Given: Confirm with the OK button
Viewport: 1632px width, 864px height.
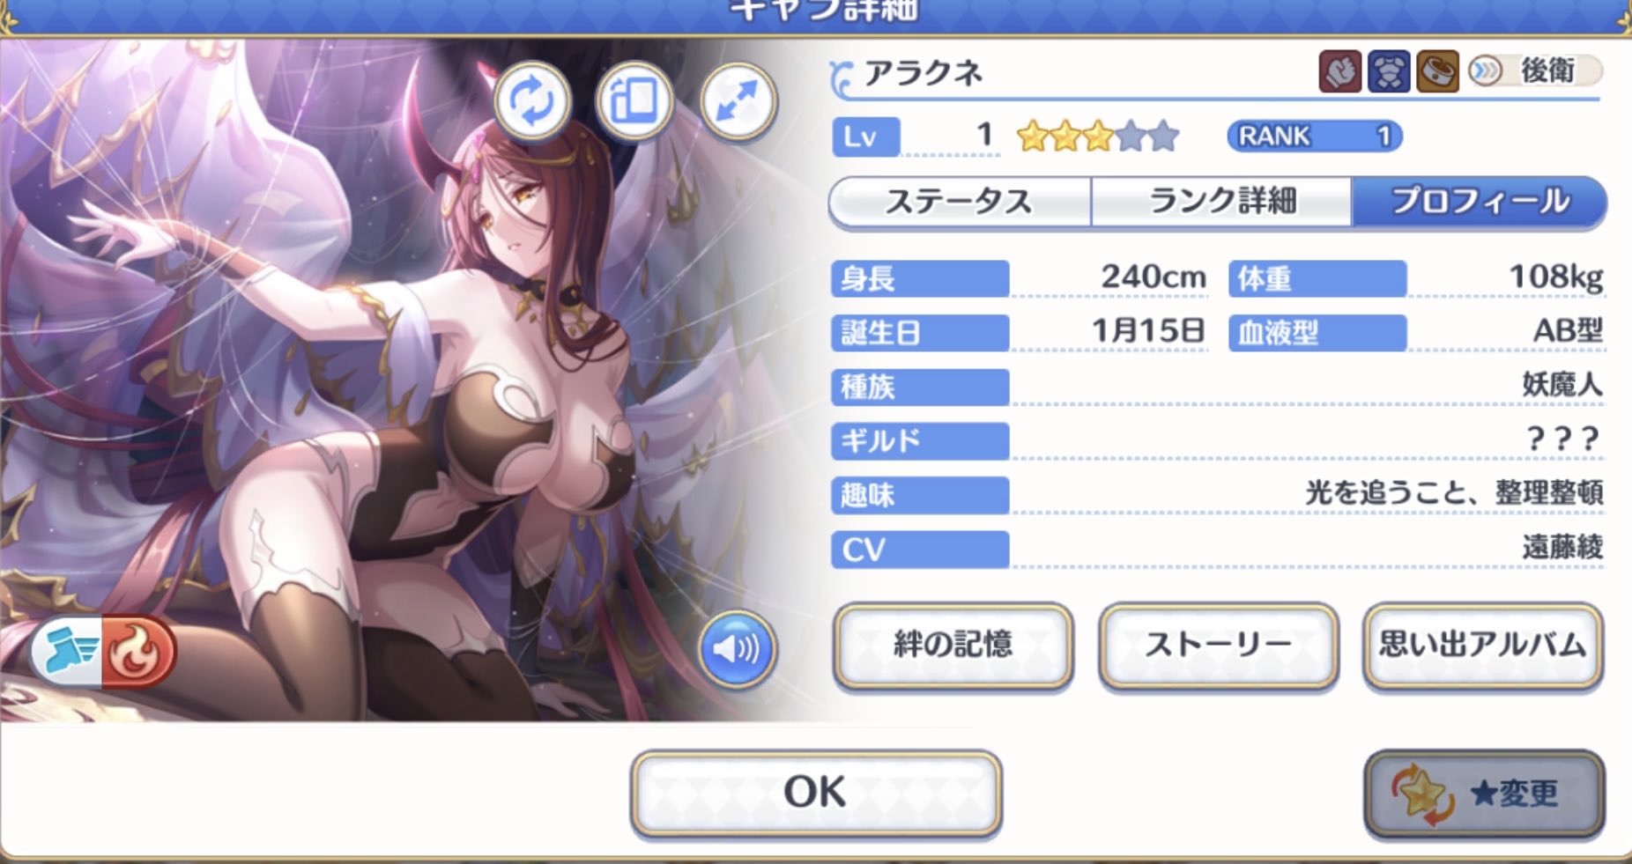Looking at the screenshot, I should 816,792.
